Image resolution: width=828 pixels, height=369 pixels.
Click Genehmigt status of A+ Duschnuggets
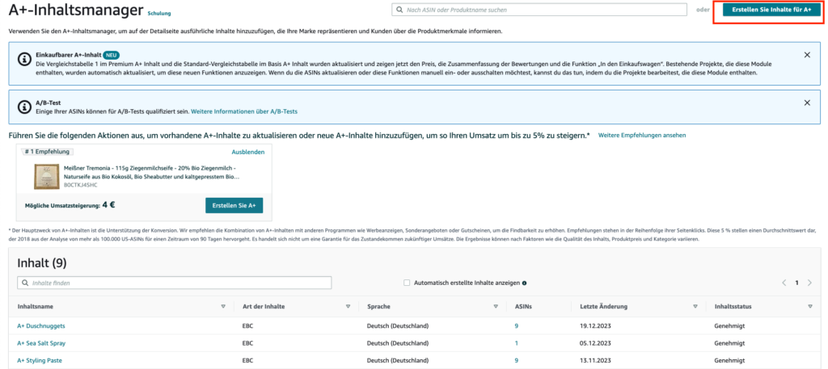point(730,326)
